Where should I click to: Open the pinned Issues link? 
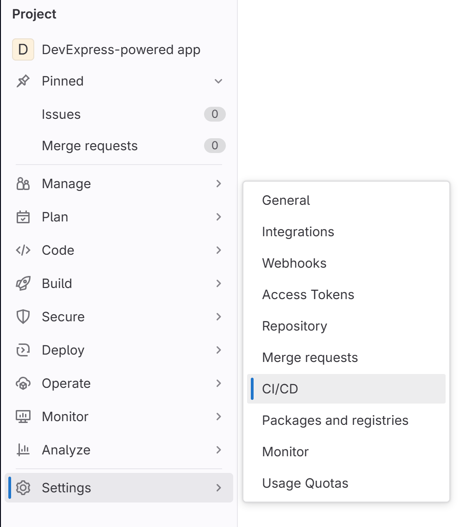coord(61,115)
